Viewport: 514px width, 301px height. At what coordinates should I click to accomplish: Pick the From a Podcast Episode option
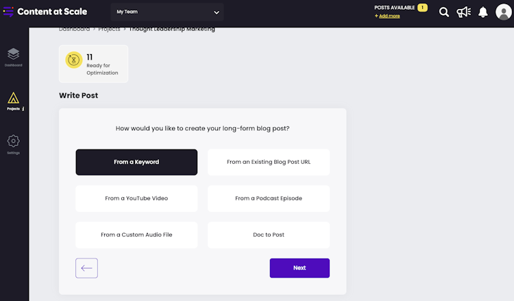pyautogui.click(x=269, y=198)
